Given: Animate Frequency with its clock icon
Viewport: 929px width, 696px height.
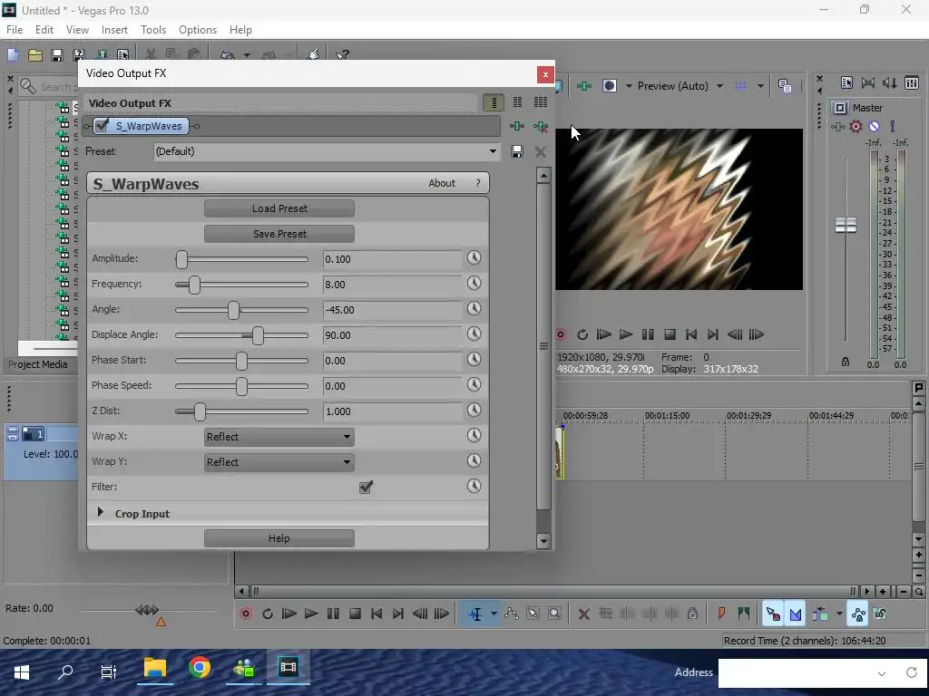Looking at the screenshot, I should pos(474,284).
